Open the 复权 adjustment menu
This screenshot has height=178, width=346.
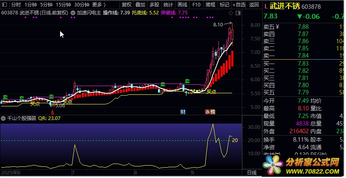(127, 5)
